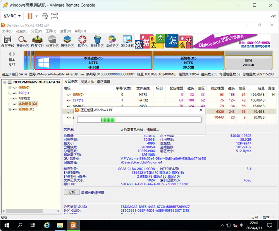Click the 分析 button
The image size is (279, 231).
click(72, 192)
